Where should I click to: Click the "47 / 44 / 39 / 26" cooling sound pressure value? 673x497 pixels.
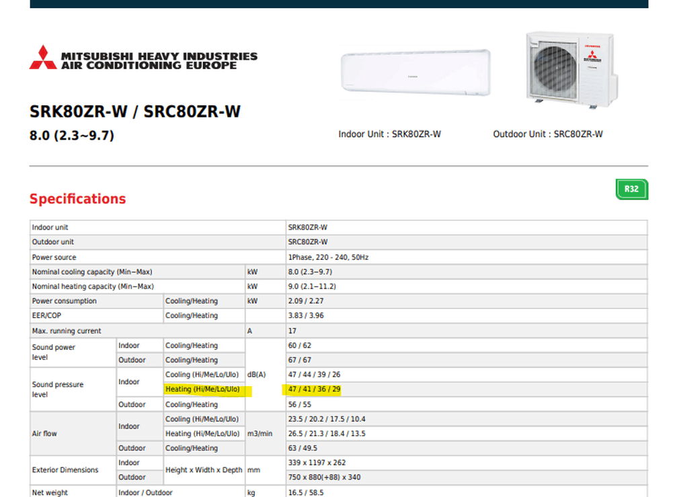[x=314, y=375]
